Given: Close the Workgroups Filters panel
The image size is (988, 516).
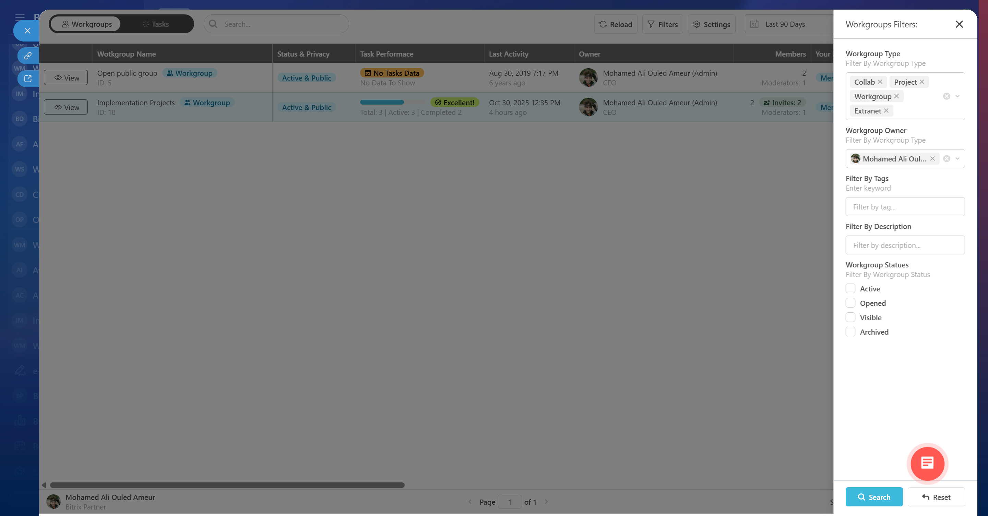Looking at the screenshot, I should [959, 24].
